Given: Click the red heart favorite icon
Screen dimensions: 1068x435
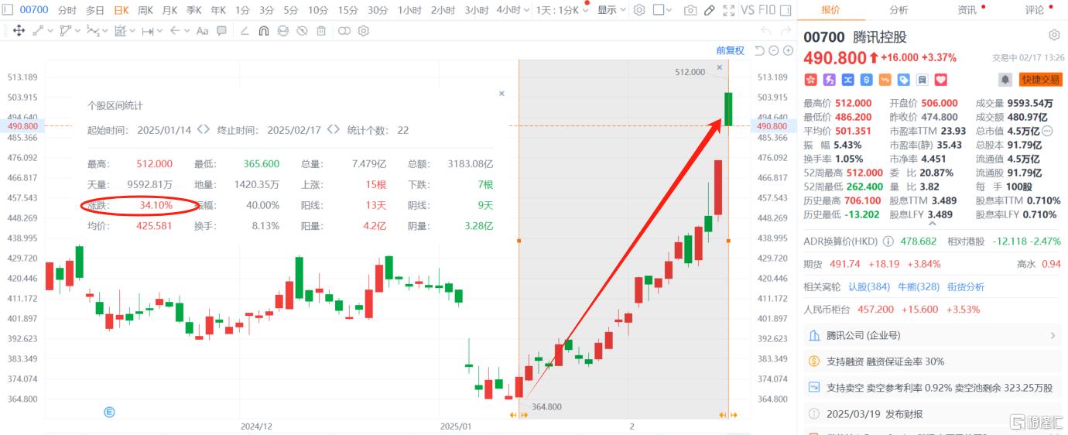Looking at the screenshot, I should point(940,80).
